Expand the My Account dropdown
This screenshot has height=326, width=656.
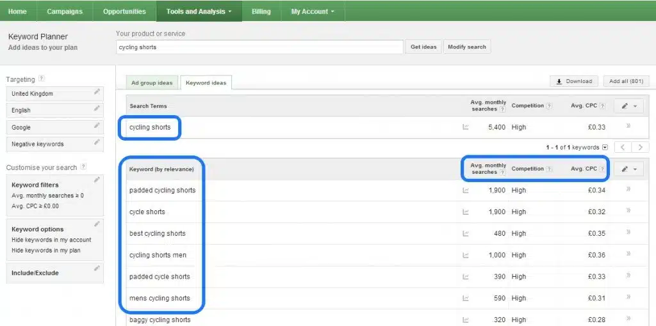pos(312,12)
